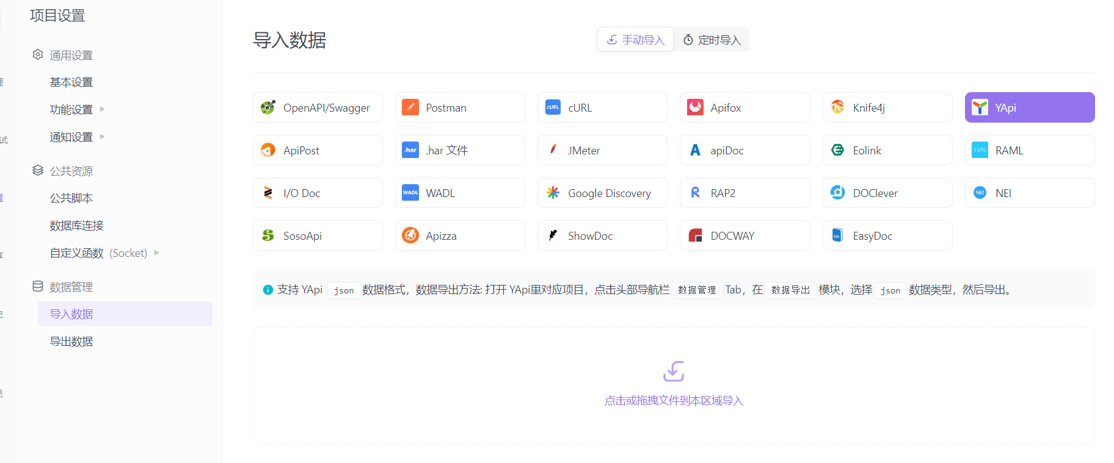1114x463 pixels.
Task: Open 基本设置 in the sidebar
Action: point(71,82)
